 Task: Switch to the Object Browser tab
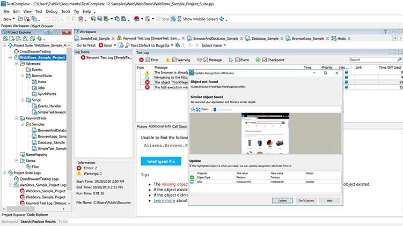coord(42,26)
